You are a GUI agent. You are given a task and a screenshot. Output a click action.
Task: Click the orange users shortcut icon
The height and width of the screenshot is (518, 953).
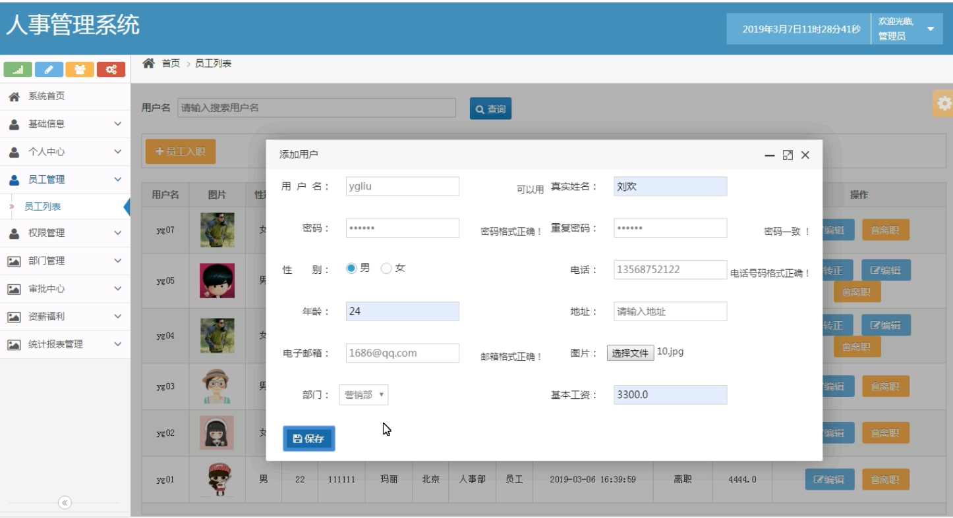pos(80,70)
